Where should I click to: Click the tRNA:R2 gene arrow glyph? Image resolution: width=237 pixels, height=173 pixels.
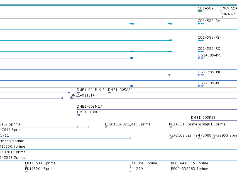click(x=221, y=11)
